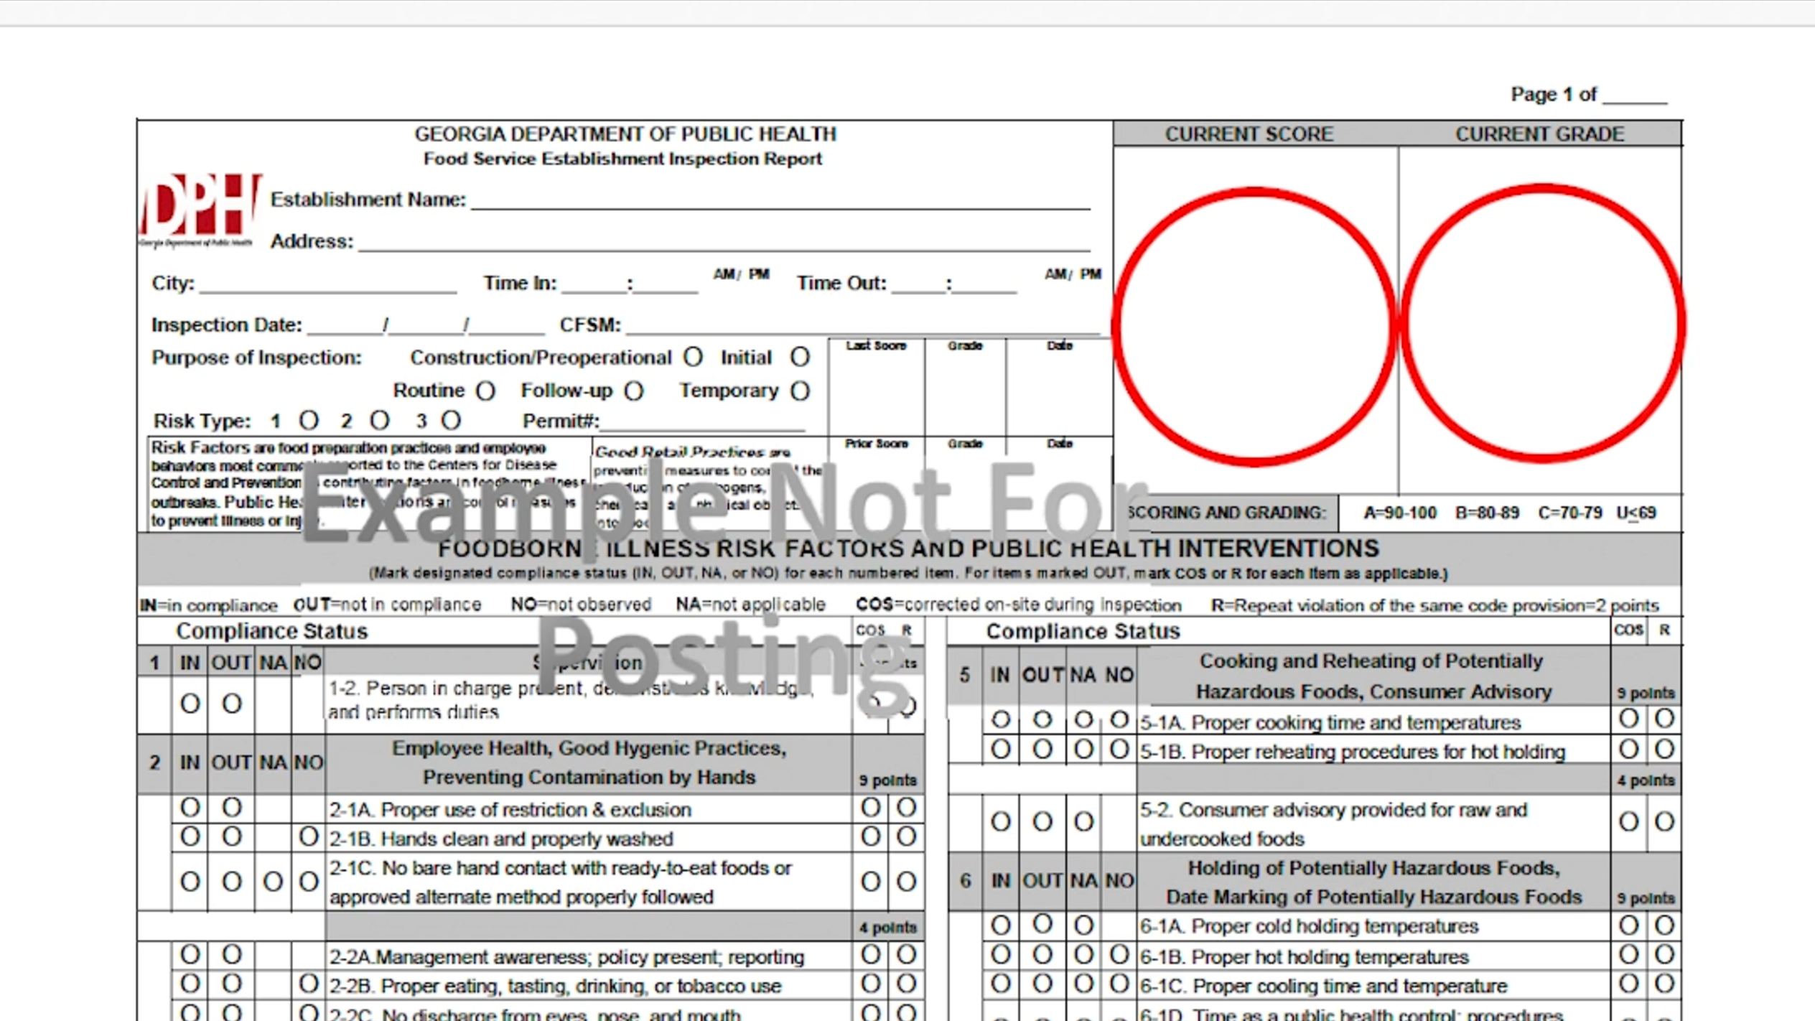Choose the Follow-up inspection purpose radio

pos(633,391)
